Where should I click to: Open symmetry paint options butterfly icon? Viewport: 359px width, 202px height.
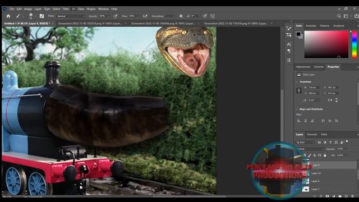tap(213, 16)
